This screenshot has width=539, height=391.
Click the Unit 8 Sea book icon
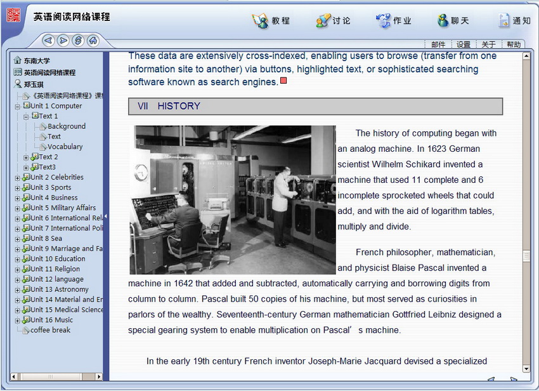coord(27,238)
